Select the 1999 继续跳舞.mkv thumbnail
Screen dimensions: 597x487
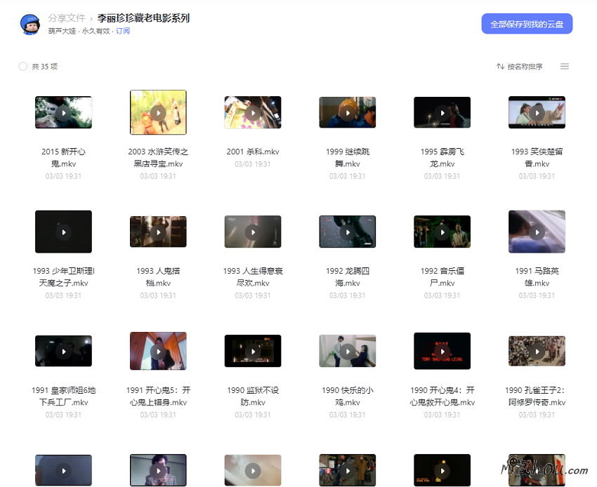[x=347, y=112]
